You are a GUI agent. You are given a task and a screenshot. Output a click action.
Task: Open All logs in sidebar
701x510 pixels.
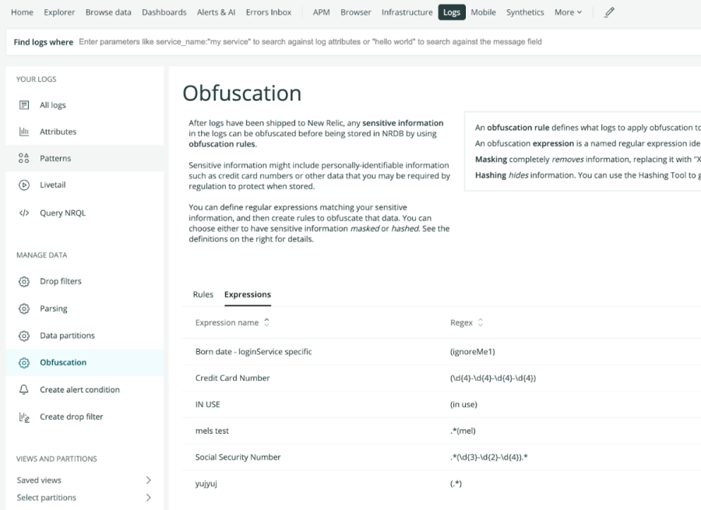click(53, 105)
